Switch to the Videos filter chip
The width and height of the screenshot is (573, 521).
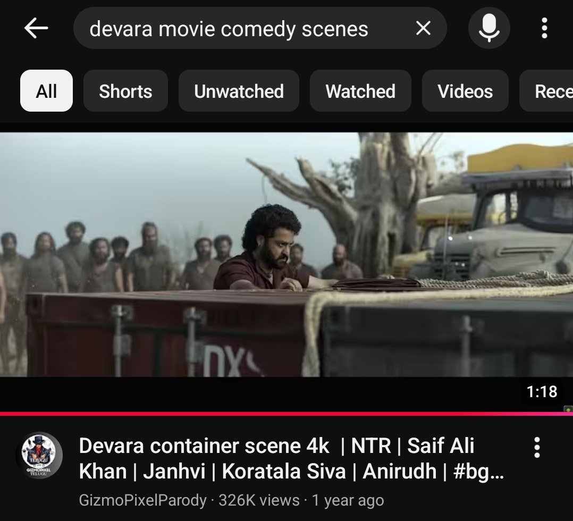(465, 91)
